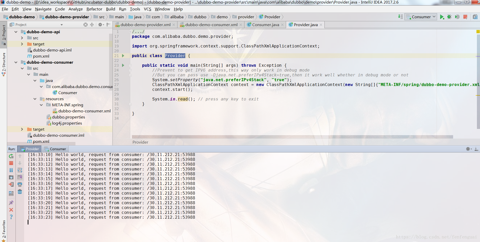This screenshot has width=480, height=242.
Task: Expand target folder under dubbo-demo-api
Action: click(x=22, y=44)
